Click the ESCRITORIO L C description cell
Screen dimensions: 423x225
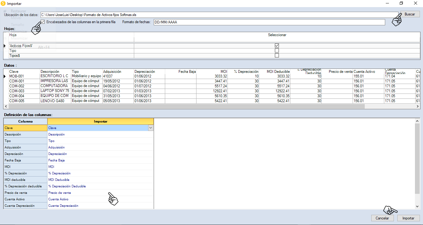point(55,76)
